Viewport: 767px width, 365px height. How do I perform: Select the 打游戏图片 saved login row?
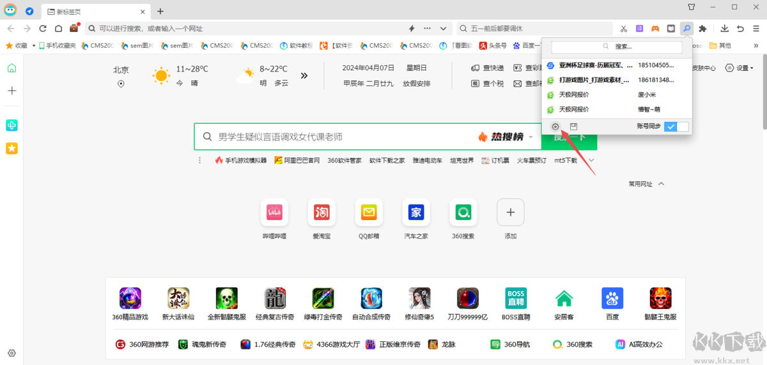point(617,80)
